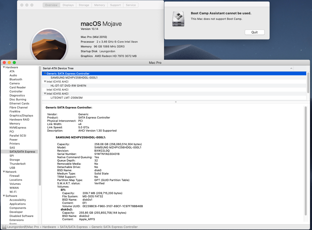This screenshot has width=312, height=230.
Task: Collapse the Network section in sidebar
Action: (4, 172)
